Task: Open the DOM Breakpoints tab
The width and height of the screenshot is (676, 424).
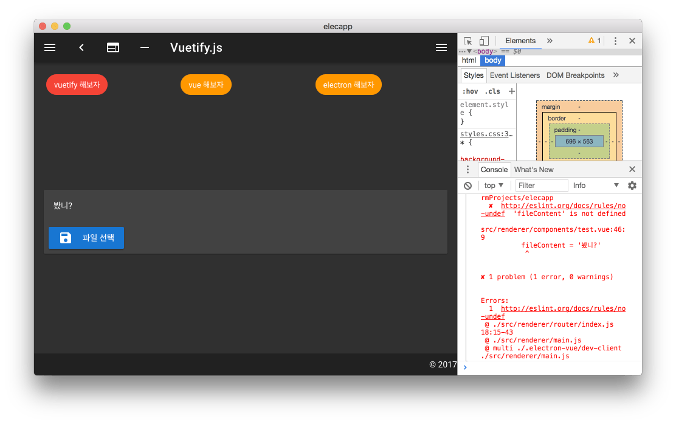Action: [x=575, y=75]
